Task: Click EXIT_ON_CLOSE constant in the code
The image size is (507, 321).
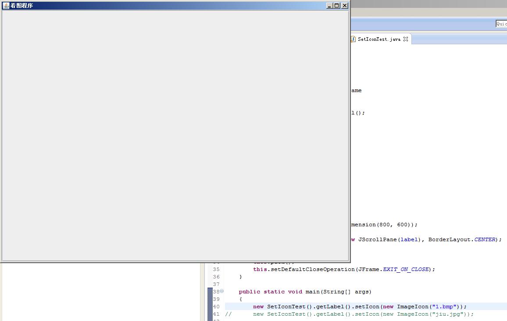Action: coord(406,269)
